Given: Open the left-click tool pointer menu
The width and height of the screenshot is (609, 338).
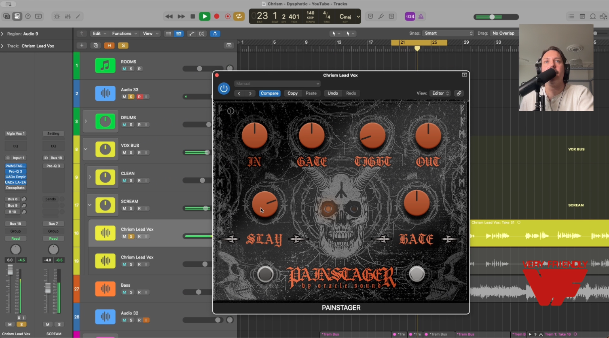Looking at the screenshot, I should pyautogui.click(x=336, y=34).
